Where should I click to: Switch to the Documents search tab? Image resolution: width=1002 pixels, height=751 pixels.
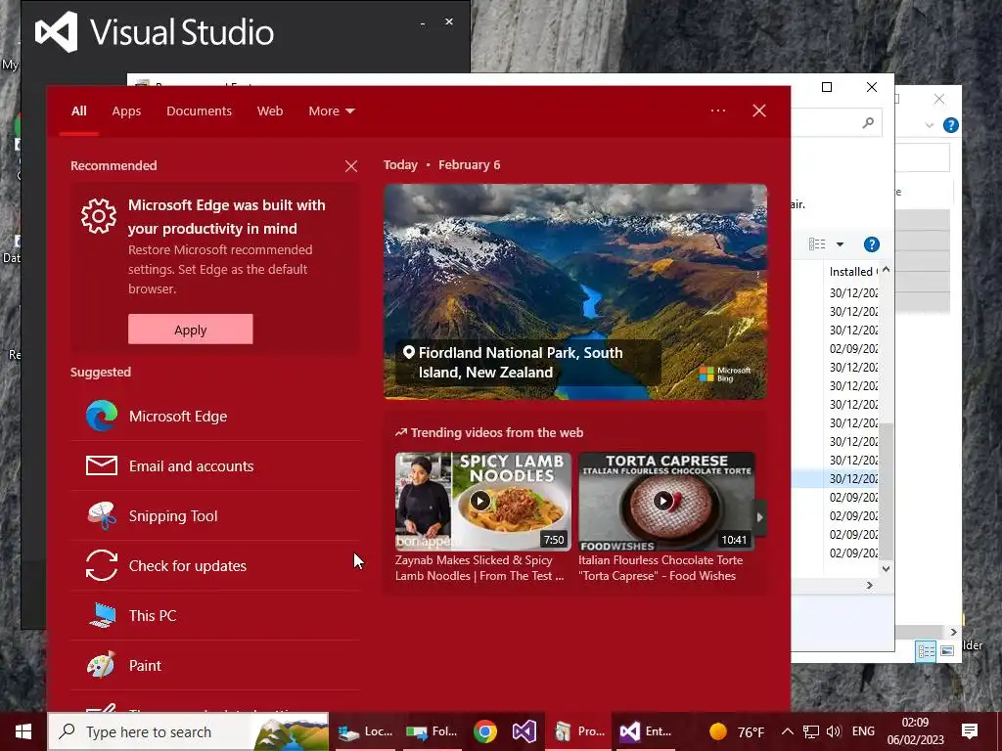199,111
